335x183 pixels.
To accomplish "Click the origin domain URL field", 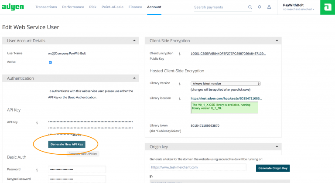I will pos(198,167).
